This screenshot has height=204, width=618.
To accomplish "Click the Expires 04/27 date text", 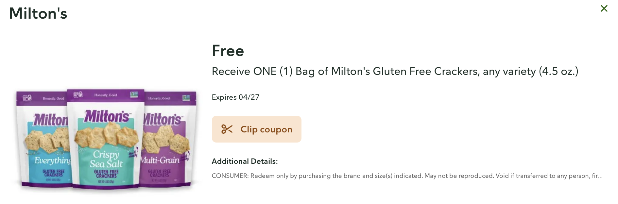I will [235, 97].
